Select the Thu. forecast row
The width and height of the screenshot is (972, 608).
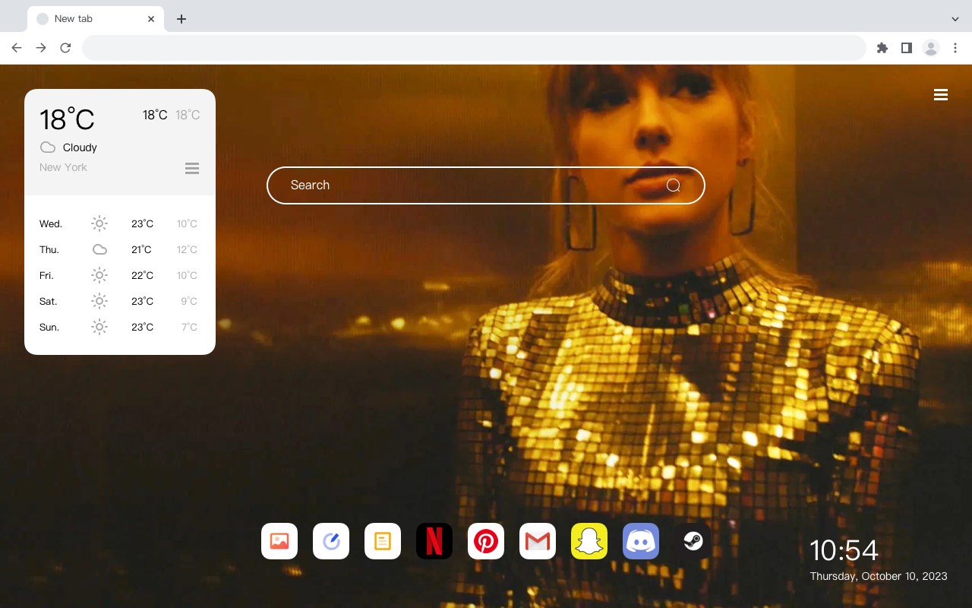coord(120,249)
